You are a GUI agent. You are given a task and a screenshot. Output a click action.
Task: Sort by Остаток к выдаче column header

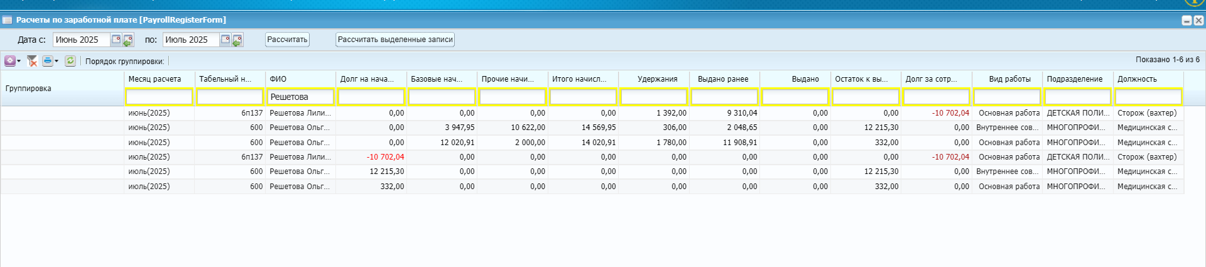(866, 79)
